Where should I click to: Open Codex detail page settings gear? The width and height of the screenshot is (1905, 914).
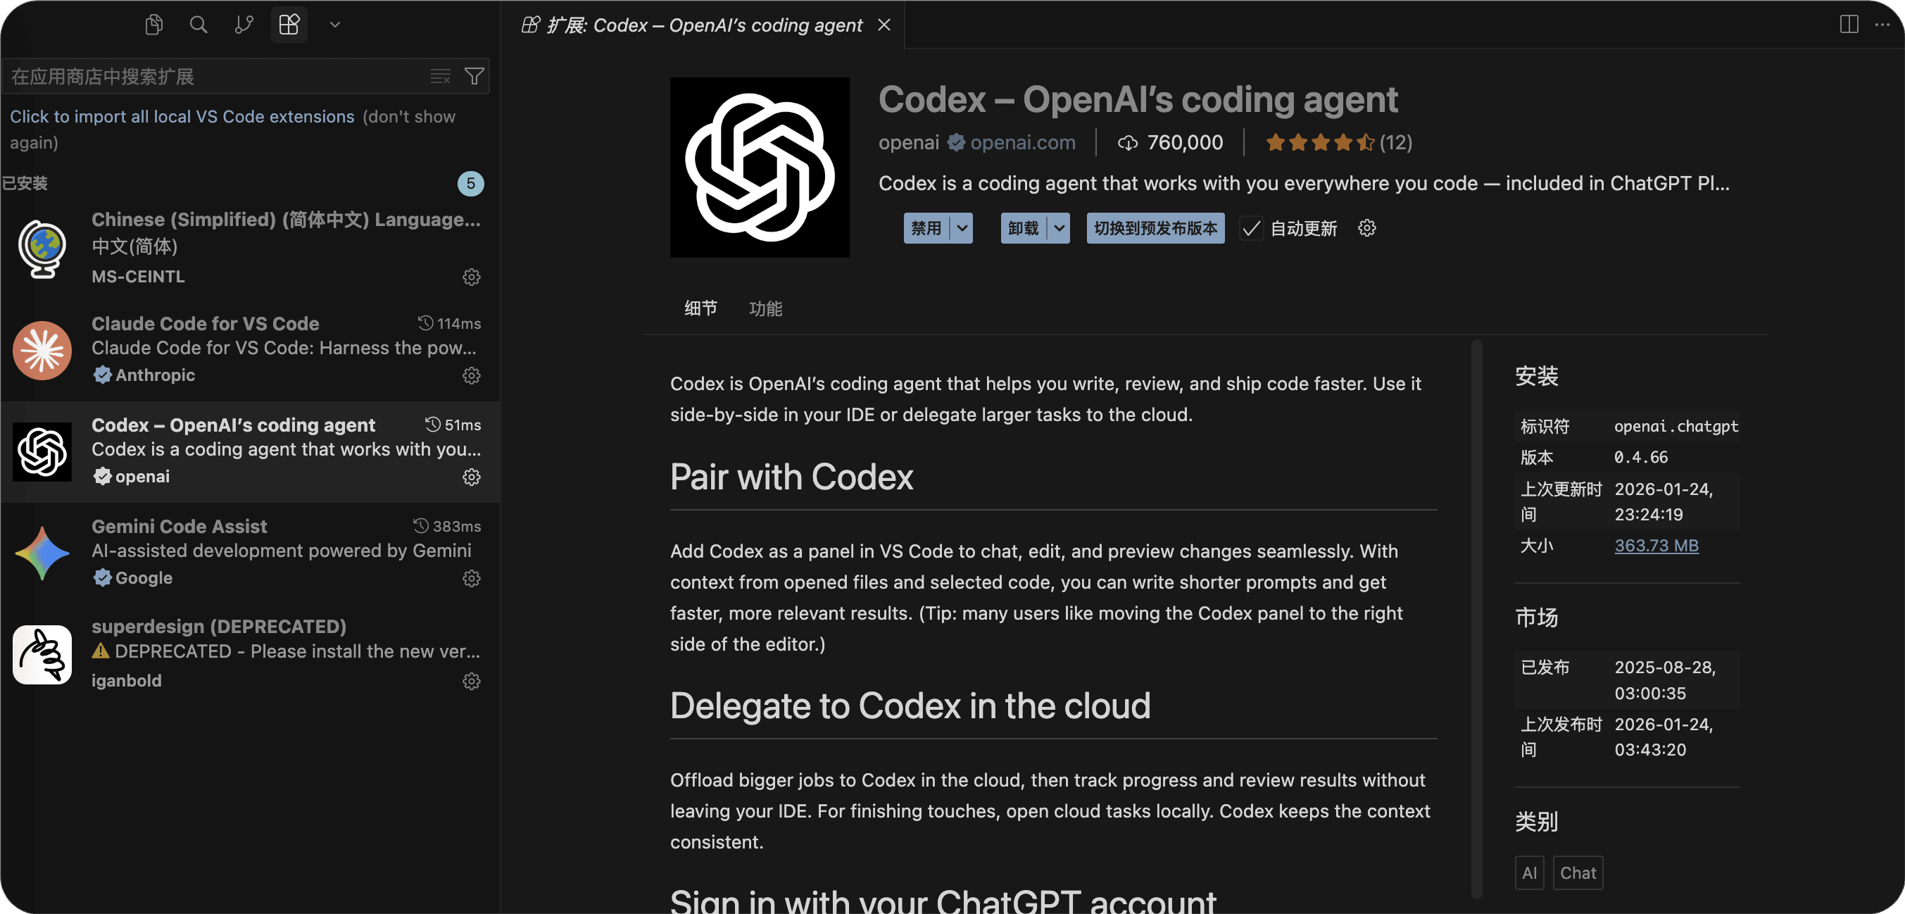[1366, 227]
